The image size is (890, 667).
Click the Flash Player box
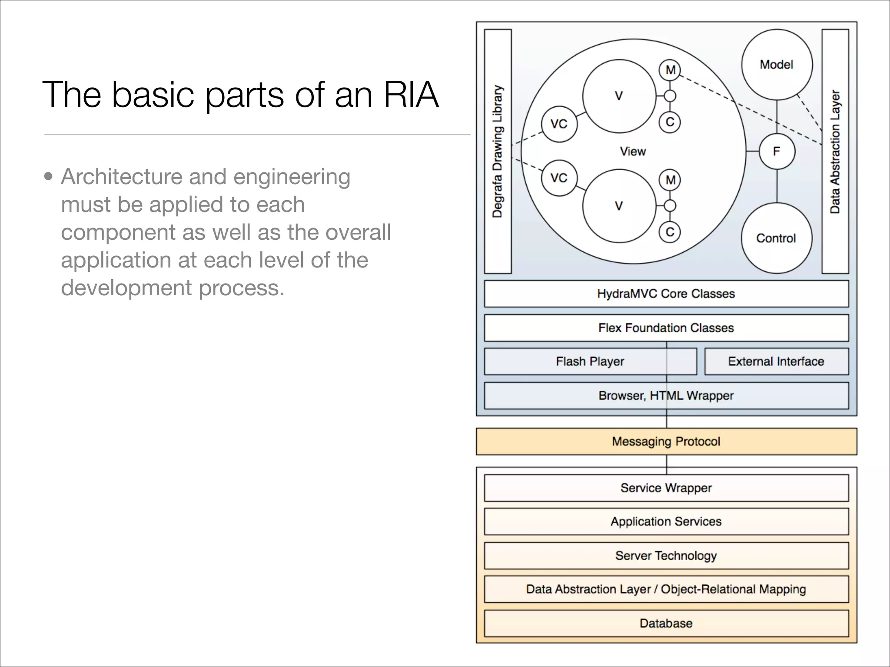(590, 361)
